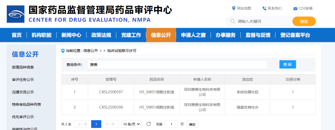Focus the 查询条件 input containing 惠善

(x=177, y=65)
